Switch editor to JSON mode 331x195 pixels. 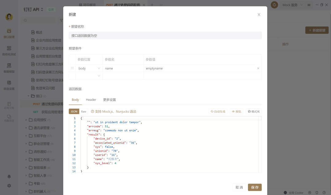click(x=74, y=111)
